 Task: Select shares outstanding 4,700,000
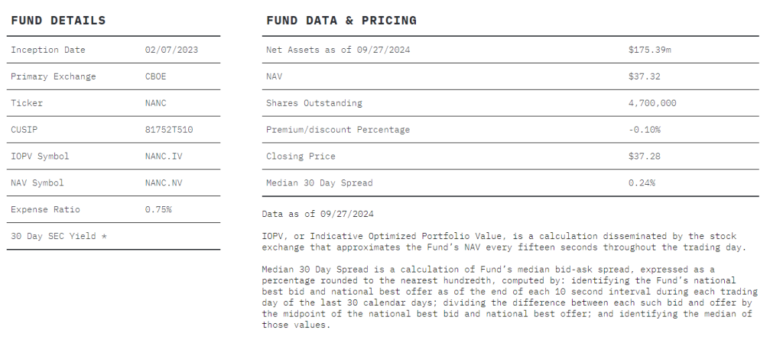tap(652, 103)
